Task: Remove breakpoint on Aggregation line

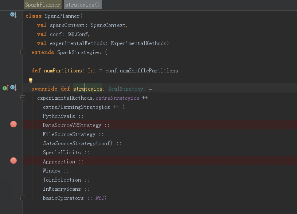Action: tap(13, 160)
